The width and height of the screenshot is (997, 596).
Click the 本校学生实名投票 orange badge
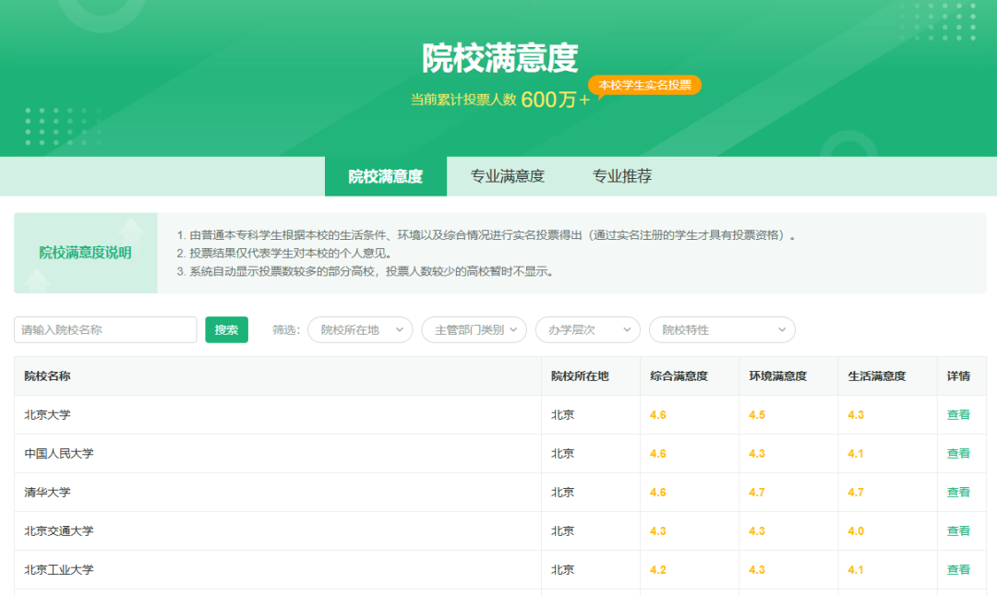click(x=644, y=85)
